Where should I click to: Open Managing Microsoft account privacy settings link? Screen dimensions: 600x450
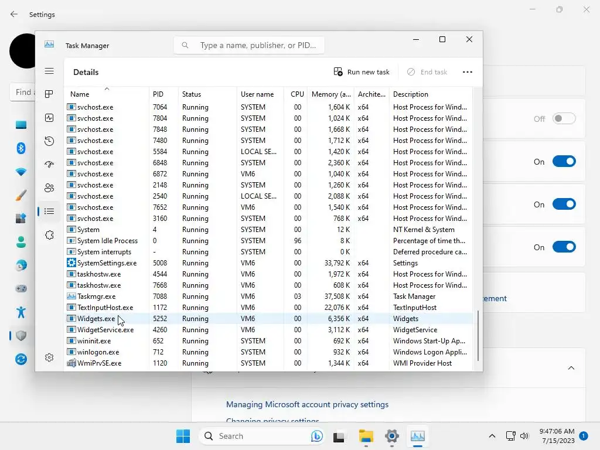pos(307,404)
